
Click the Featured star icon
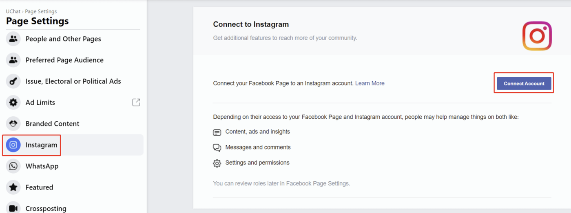(13, 187)
